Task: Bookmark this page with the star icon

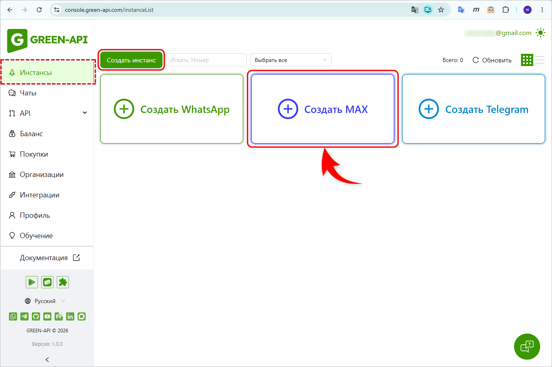Action: [x=441, y=10]
